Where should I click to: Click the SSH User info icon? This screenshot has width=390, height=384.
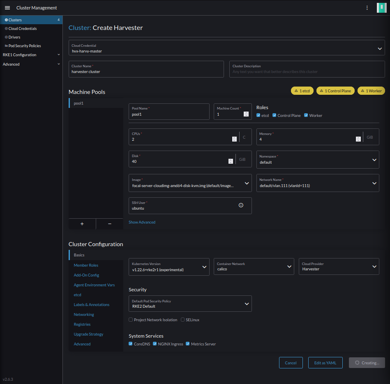point(241,205)
